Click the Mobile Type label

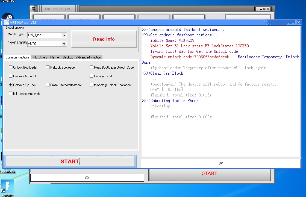click(x=16, y=34)
